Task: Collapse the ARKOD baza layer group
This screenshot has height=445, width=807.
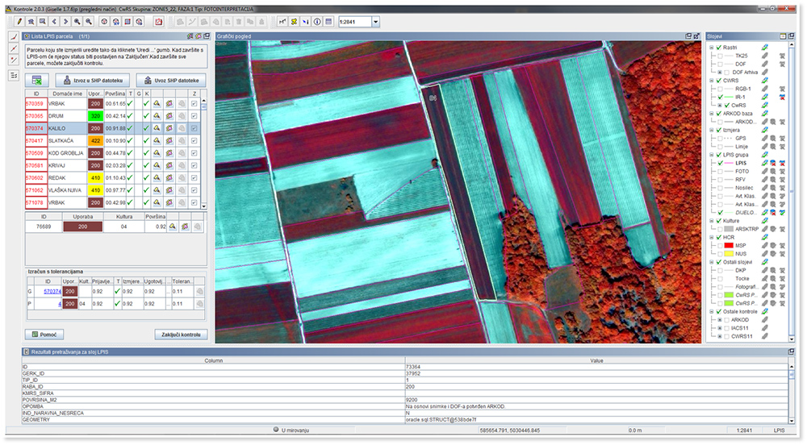Action: coord(713,114)
